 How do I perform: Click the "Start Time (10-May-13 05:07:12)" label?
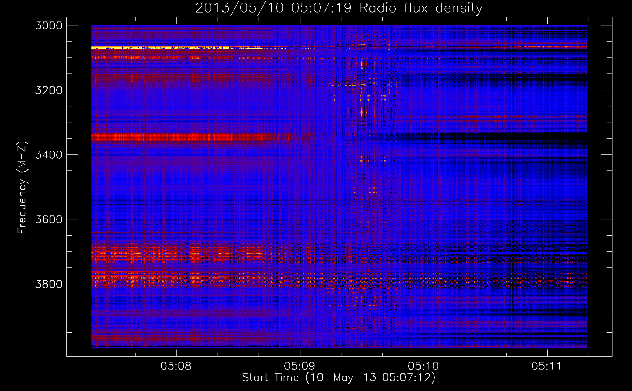click(x=339, y=378)
